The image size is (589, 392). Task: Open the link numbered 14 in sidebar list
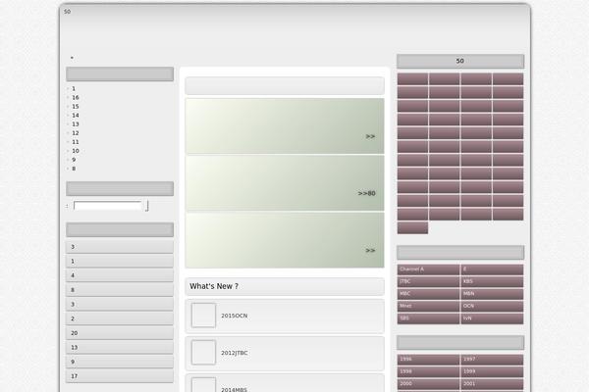(x=76, y=116)
